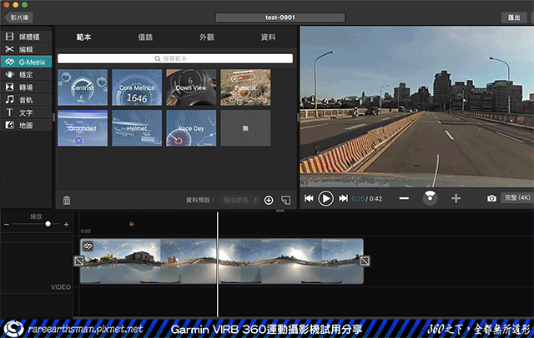534x338 pixels.
Task: Adjust the timeline zoom slider handle
Action: tap(48, 224)
